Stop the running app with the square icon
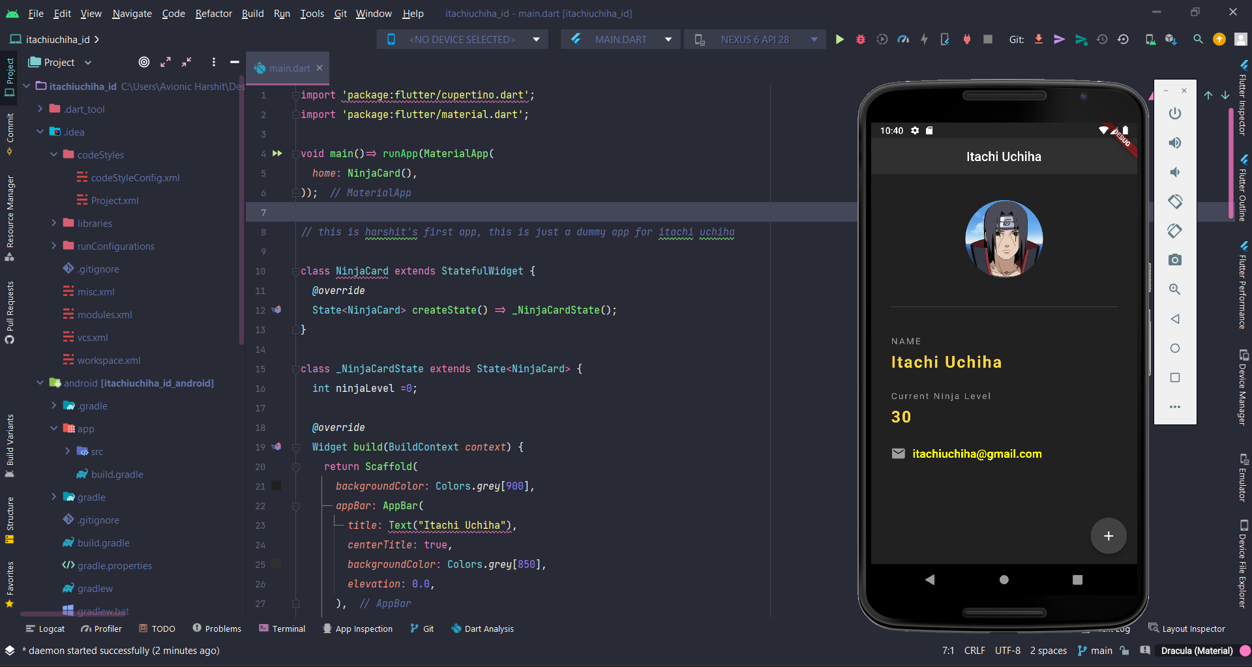This screenshot has width=1252, height=667. [988, 40]
